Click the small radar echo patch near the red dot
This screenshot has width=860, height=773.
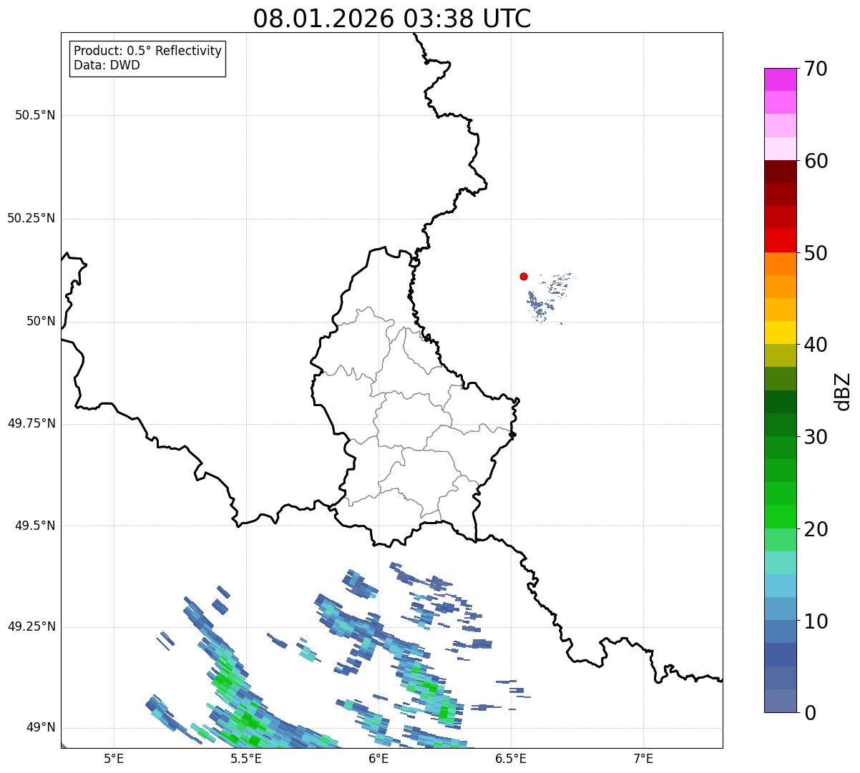(549, 298)
